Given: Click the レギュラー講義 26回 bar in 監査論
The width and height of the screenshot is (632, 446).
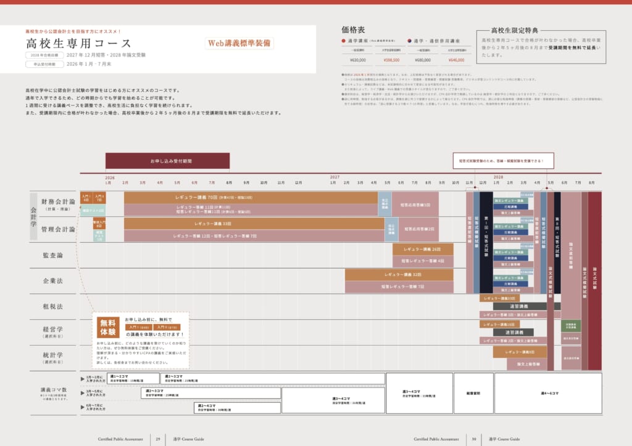Looking at the screenshot, I should click(423, 249).
